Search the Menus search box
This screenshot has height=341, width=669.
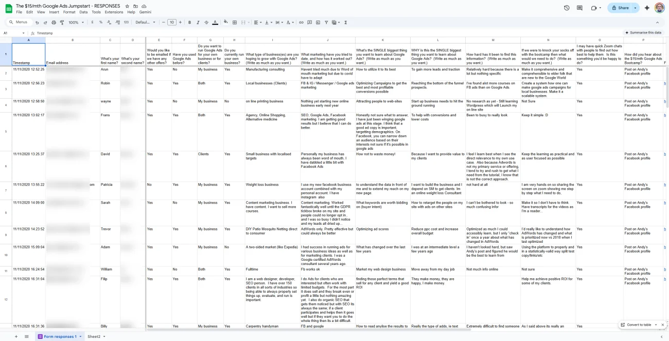19,23
